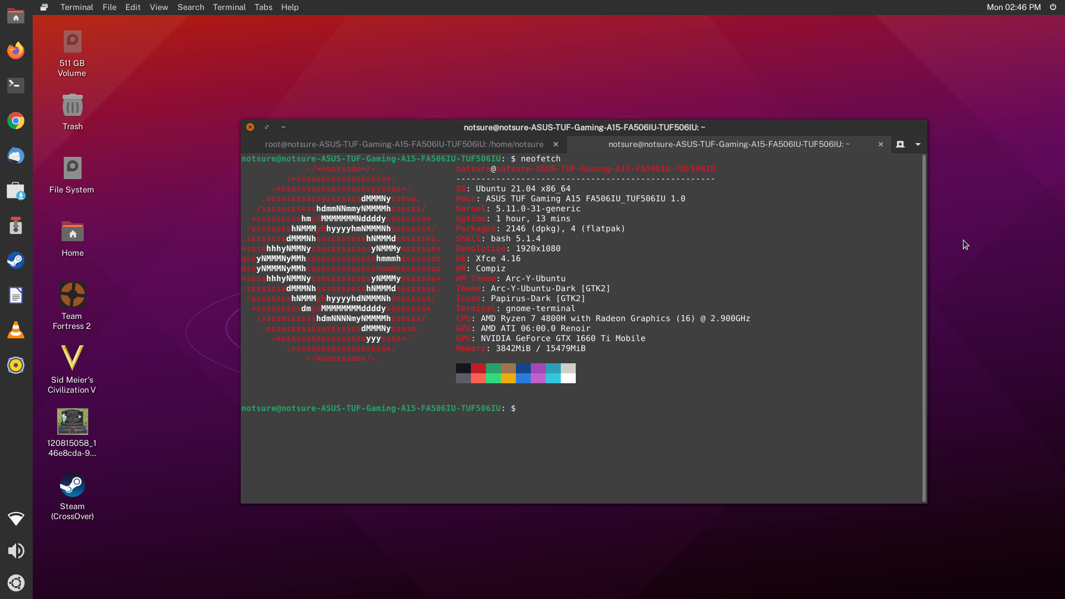The height and width of the screenshot is (599, 1065).
Task: Open the Tabs menu
Action: (263, 7)
